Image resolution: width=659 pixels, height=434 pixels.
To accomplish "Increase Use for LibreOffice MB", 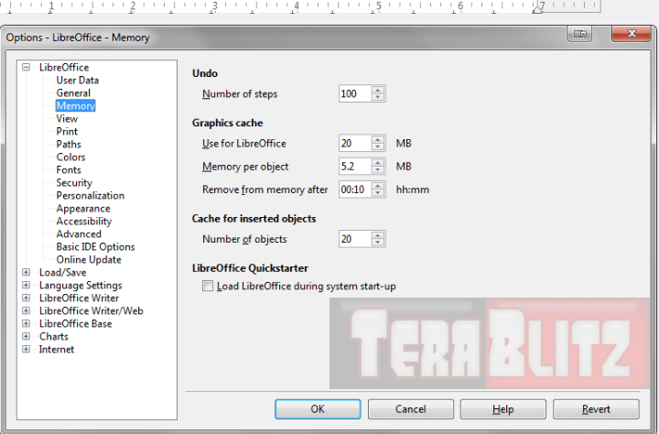I will click(x=378, y=139).
